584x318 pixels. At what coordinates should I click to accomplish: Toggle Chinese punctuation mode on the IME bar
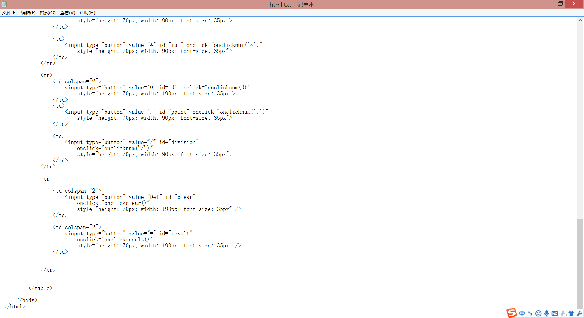pyautogui.click(x=530, y=313)
